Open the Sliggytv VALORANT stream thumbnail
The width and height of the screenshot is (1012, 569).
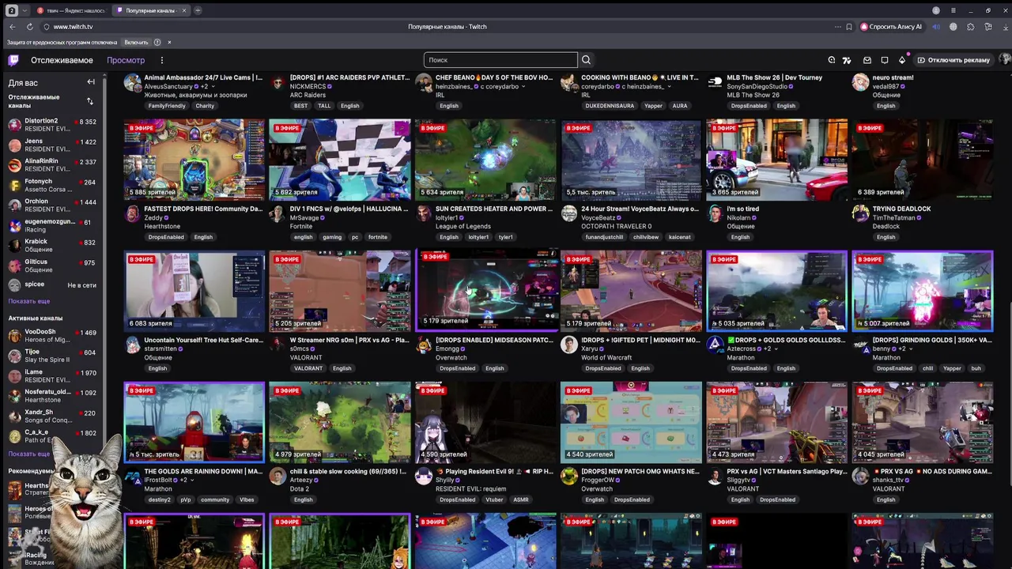[776, 422]
